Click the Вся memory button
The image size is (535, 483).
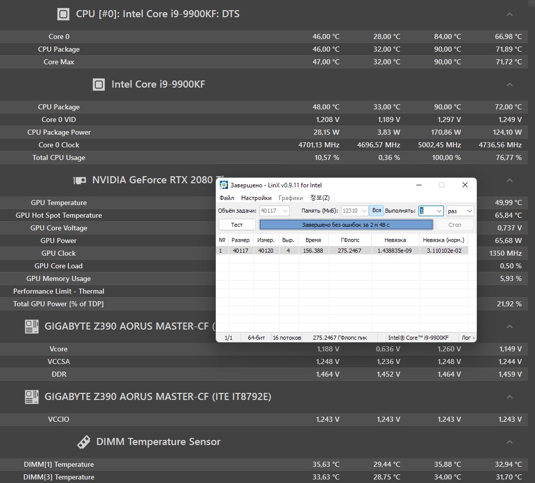click(377, 211)
